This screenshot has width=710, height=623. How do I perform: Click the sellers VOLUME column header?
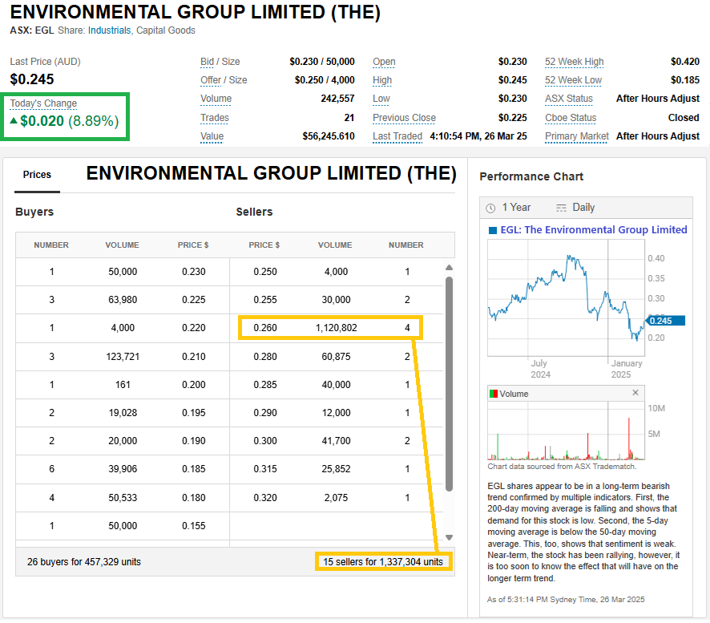pos(335,245)
